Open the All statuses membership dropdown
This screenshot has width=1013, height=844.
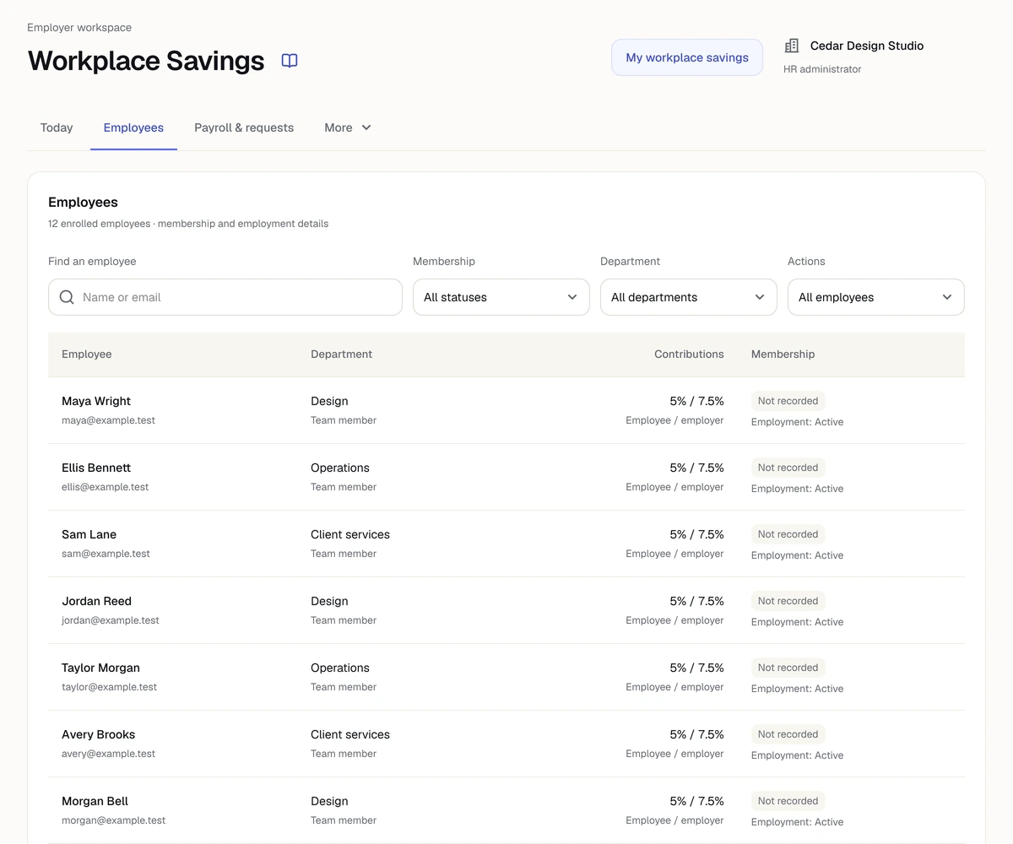tap(501, 297)
